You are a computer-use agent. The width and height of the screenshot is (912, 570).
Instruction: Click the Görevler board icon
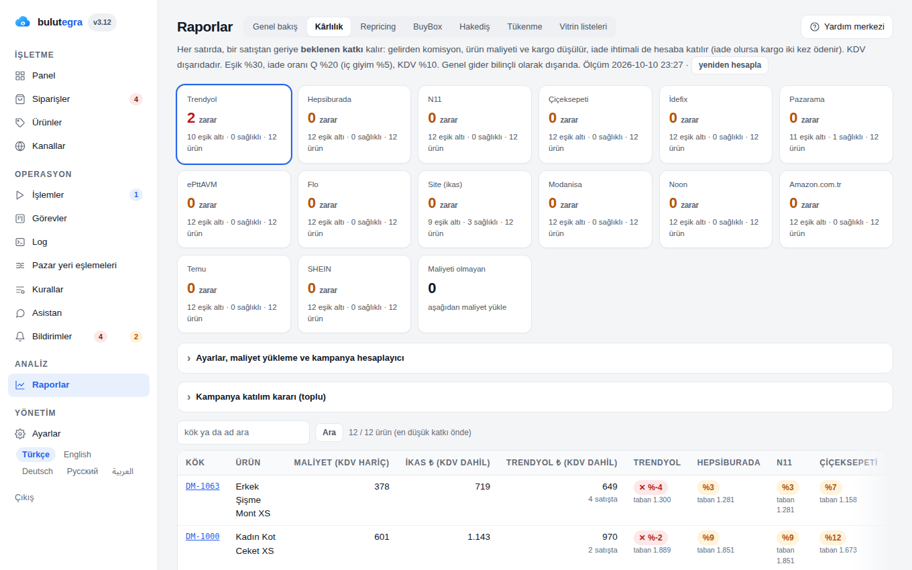20,219
